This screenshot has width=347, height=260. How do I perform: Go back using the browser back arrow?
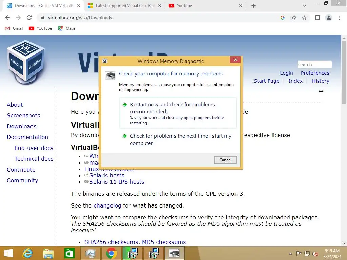7,18
